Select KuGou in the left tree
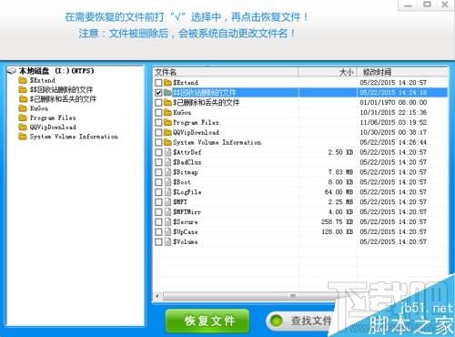Image resolution: width=455 pixels, height=337 pixels. [x=39, y=108]
